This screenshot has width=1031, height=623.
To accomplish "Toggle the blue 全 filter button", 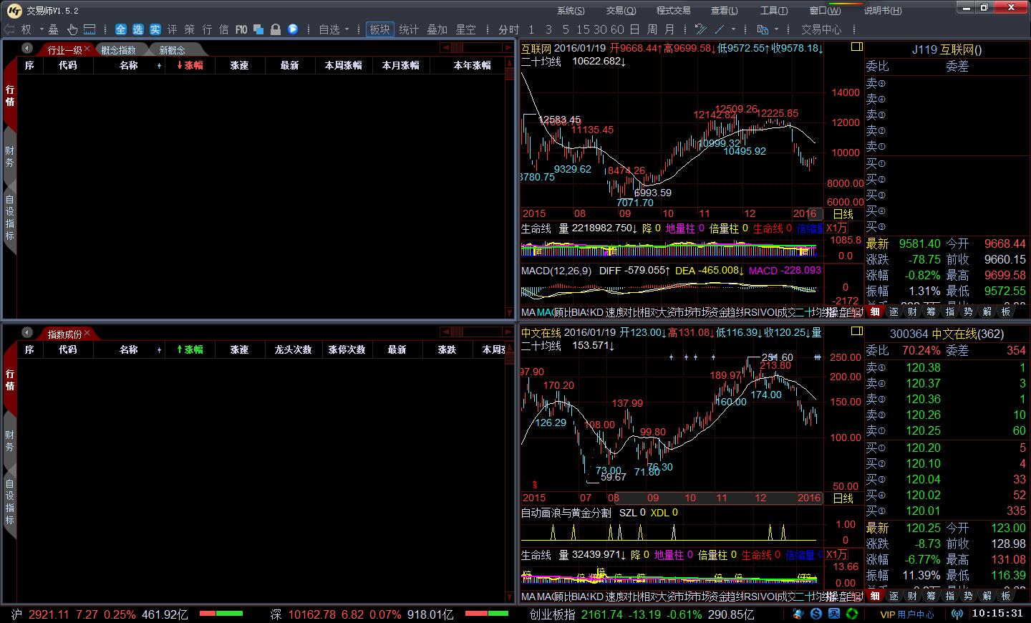I will [120, 29].
